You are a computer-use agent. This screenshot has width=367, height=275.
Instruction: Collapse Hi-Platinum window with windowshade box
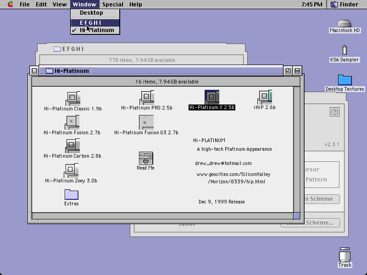[297, 71]
